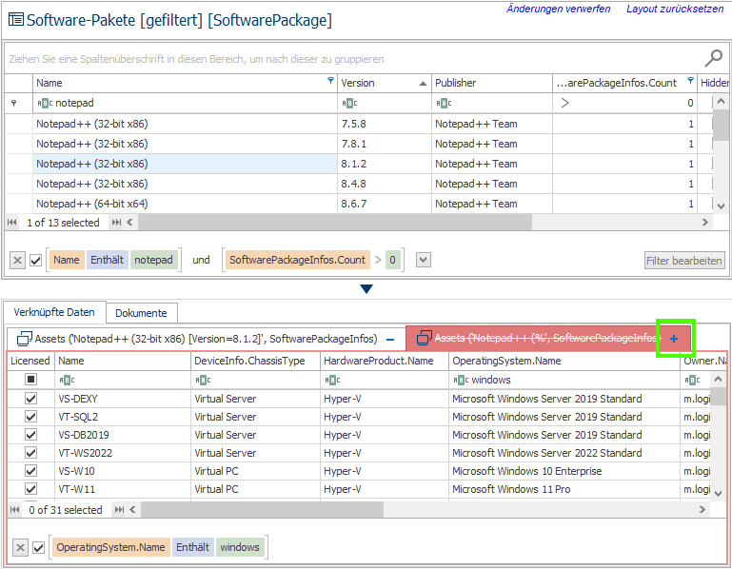Screen dimensions: 732x569
Task: Select the Verknüpfte Daten tab
Action: [54, 313]
